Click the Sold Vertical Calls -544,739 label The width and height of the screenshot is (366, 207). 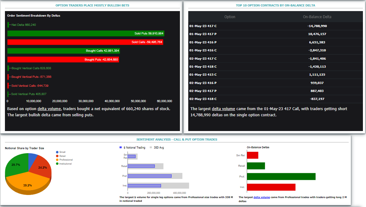pyautogui.click(x=30, y=86)
